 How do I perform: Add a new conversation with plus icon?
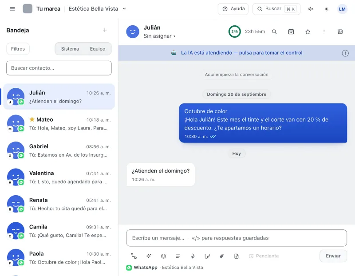click(x=105, y=30)
